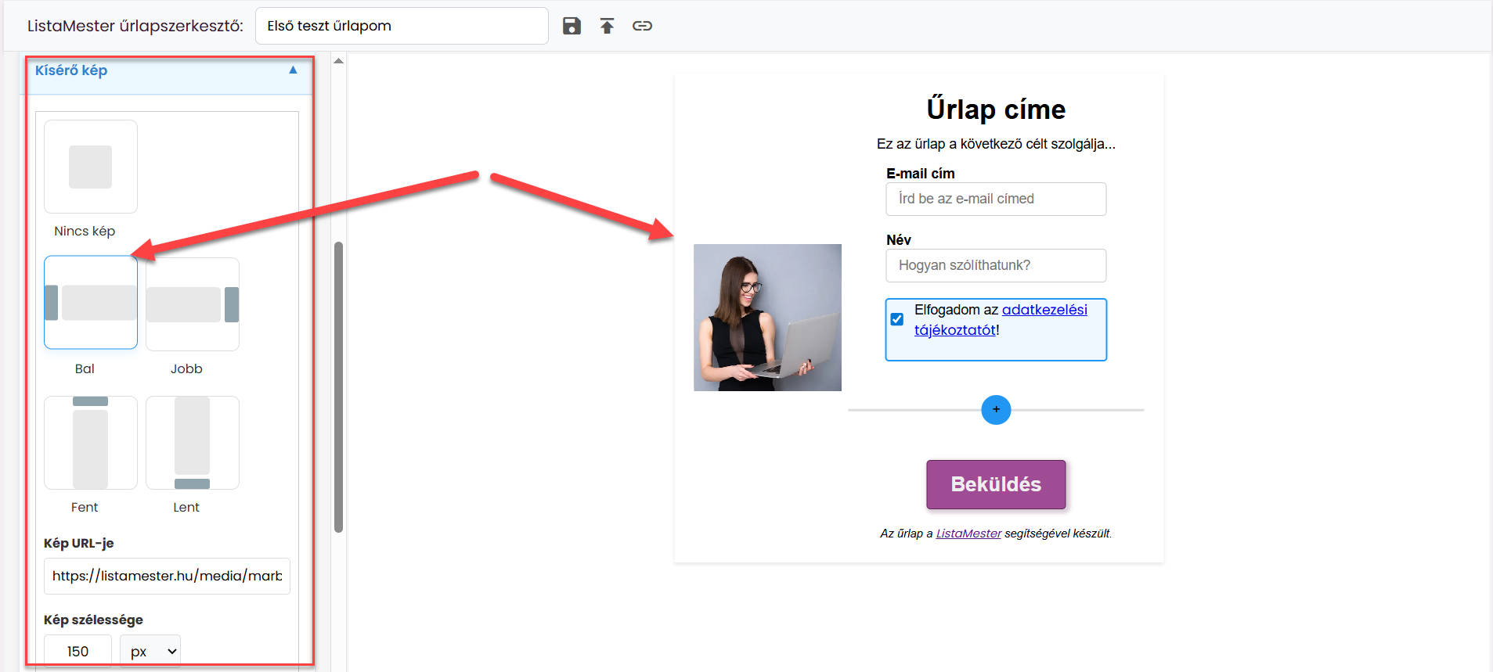The width and height of the screenshot is (1493, 672).
Task: Click the image width field showing 150
Action: 78,651
